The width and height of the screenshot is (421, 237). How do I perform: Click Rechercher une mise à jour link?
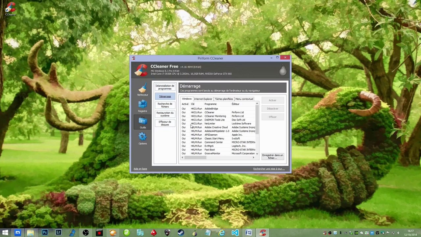[269, 169]
